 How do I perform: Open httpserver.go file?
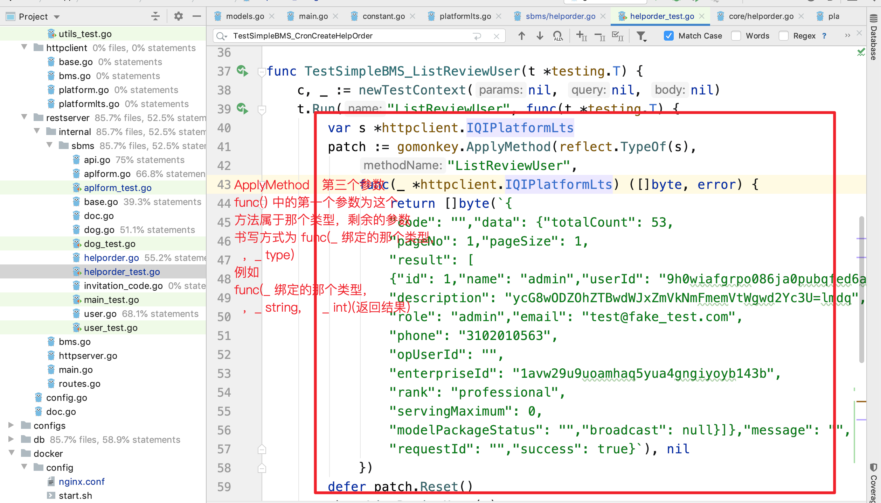click(88, 356)
